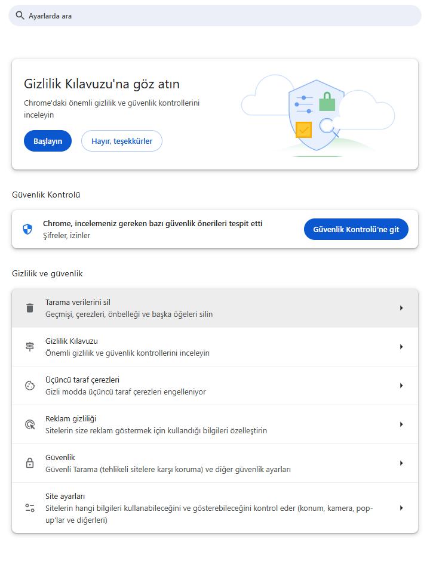Open the Gizlilik Kılavuzu settings row

(215, 346)
